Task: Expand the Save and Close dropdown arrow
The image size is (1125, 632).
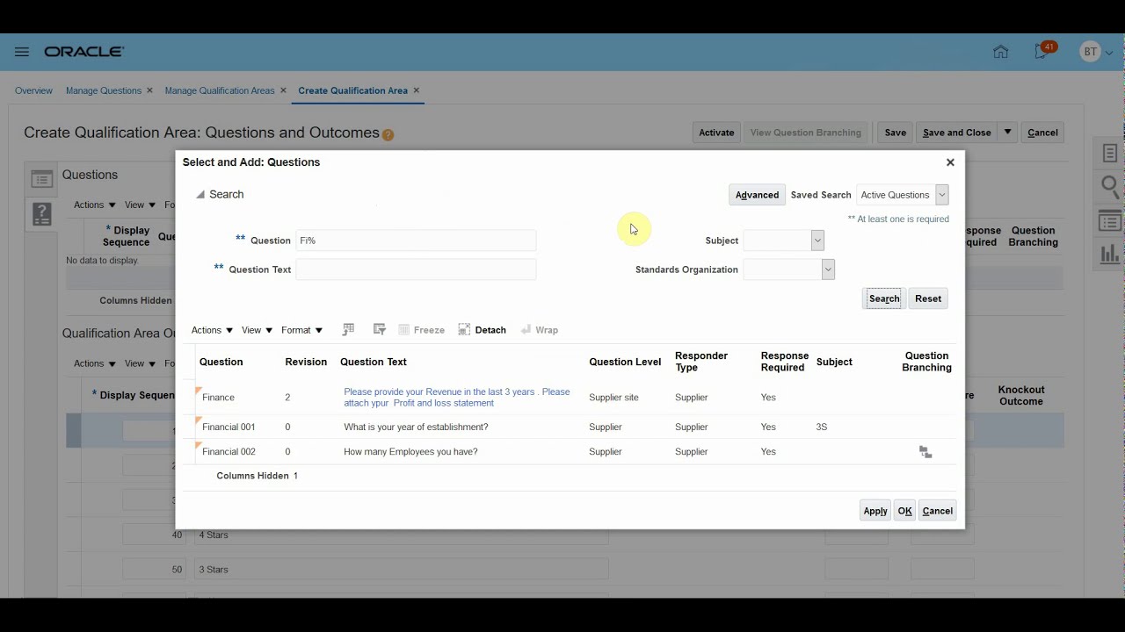Action: tap(1008, 133)
